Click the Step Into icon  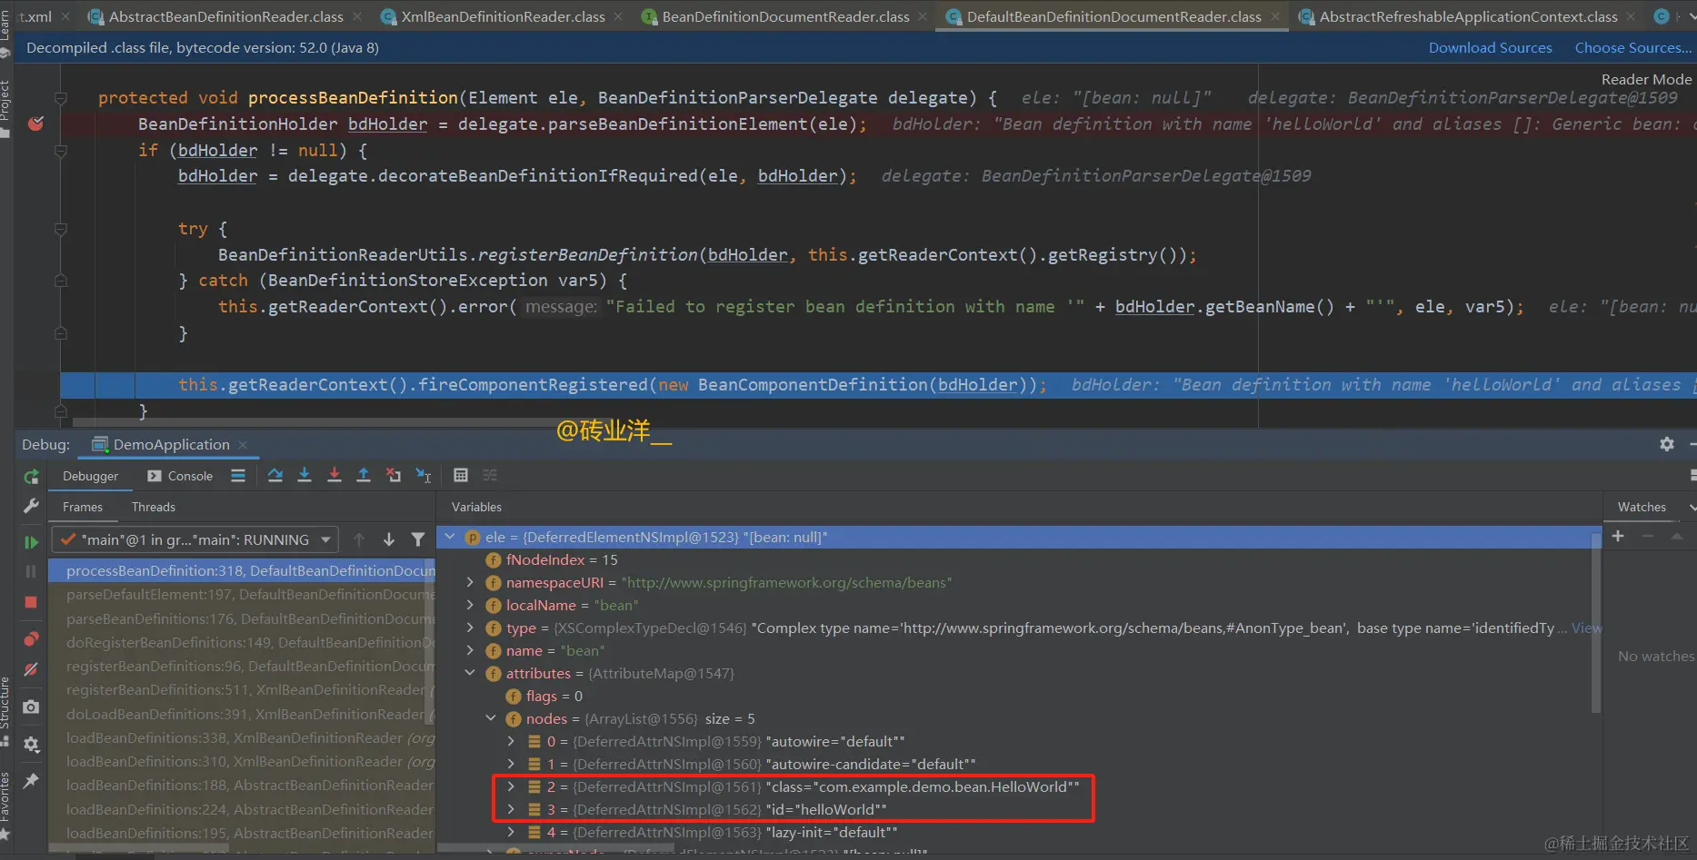click(x=304, y=475)
